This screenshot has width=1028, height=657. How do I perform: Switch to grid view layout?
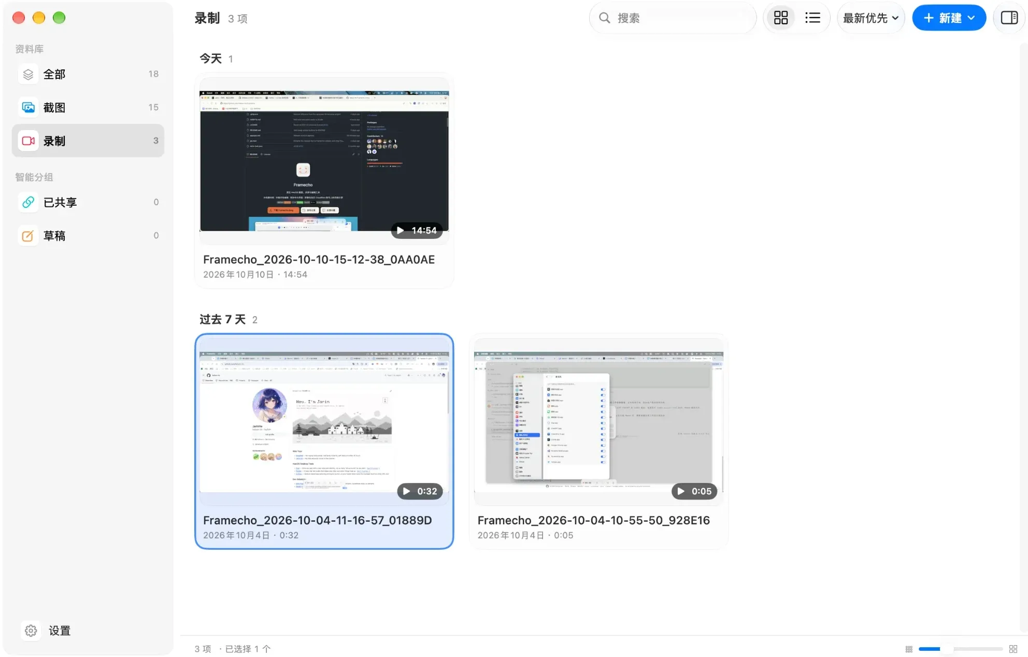coord(780,18)
